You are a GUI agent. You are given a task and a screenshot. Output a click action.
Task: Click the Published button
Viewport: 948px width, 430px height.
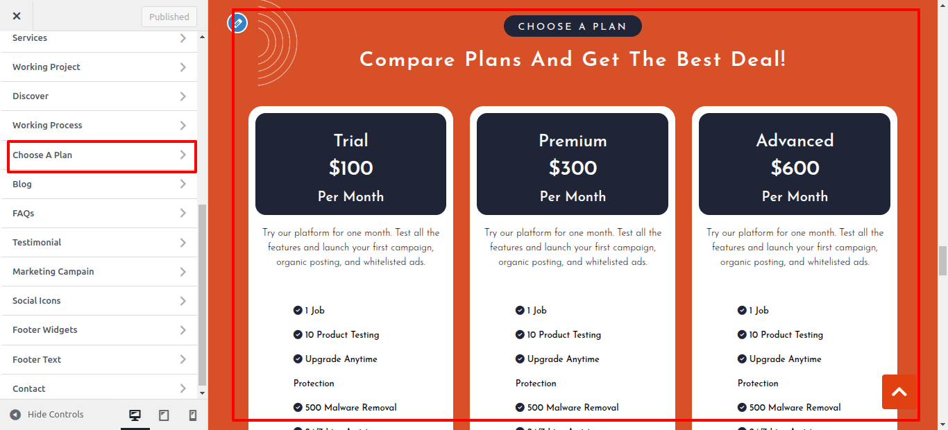(169, 17)
